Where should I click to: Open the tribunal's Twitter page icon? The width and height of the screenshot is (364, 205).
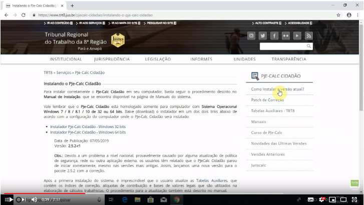(x=262, y=35)
